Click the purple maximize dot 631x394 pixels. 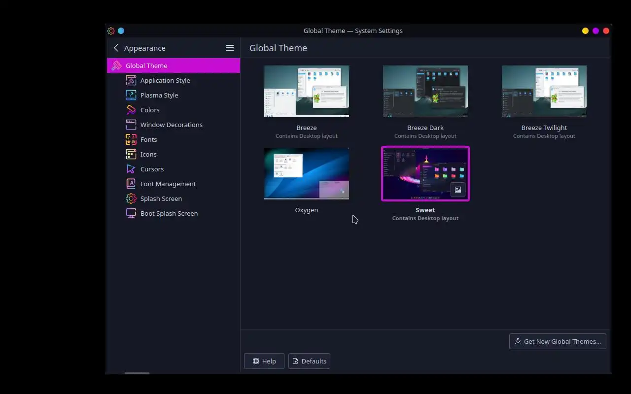click(x=596, y=31)
